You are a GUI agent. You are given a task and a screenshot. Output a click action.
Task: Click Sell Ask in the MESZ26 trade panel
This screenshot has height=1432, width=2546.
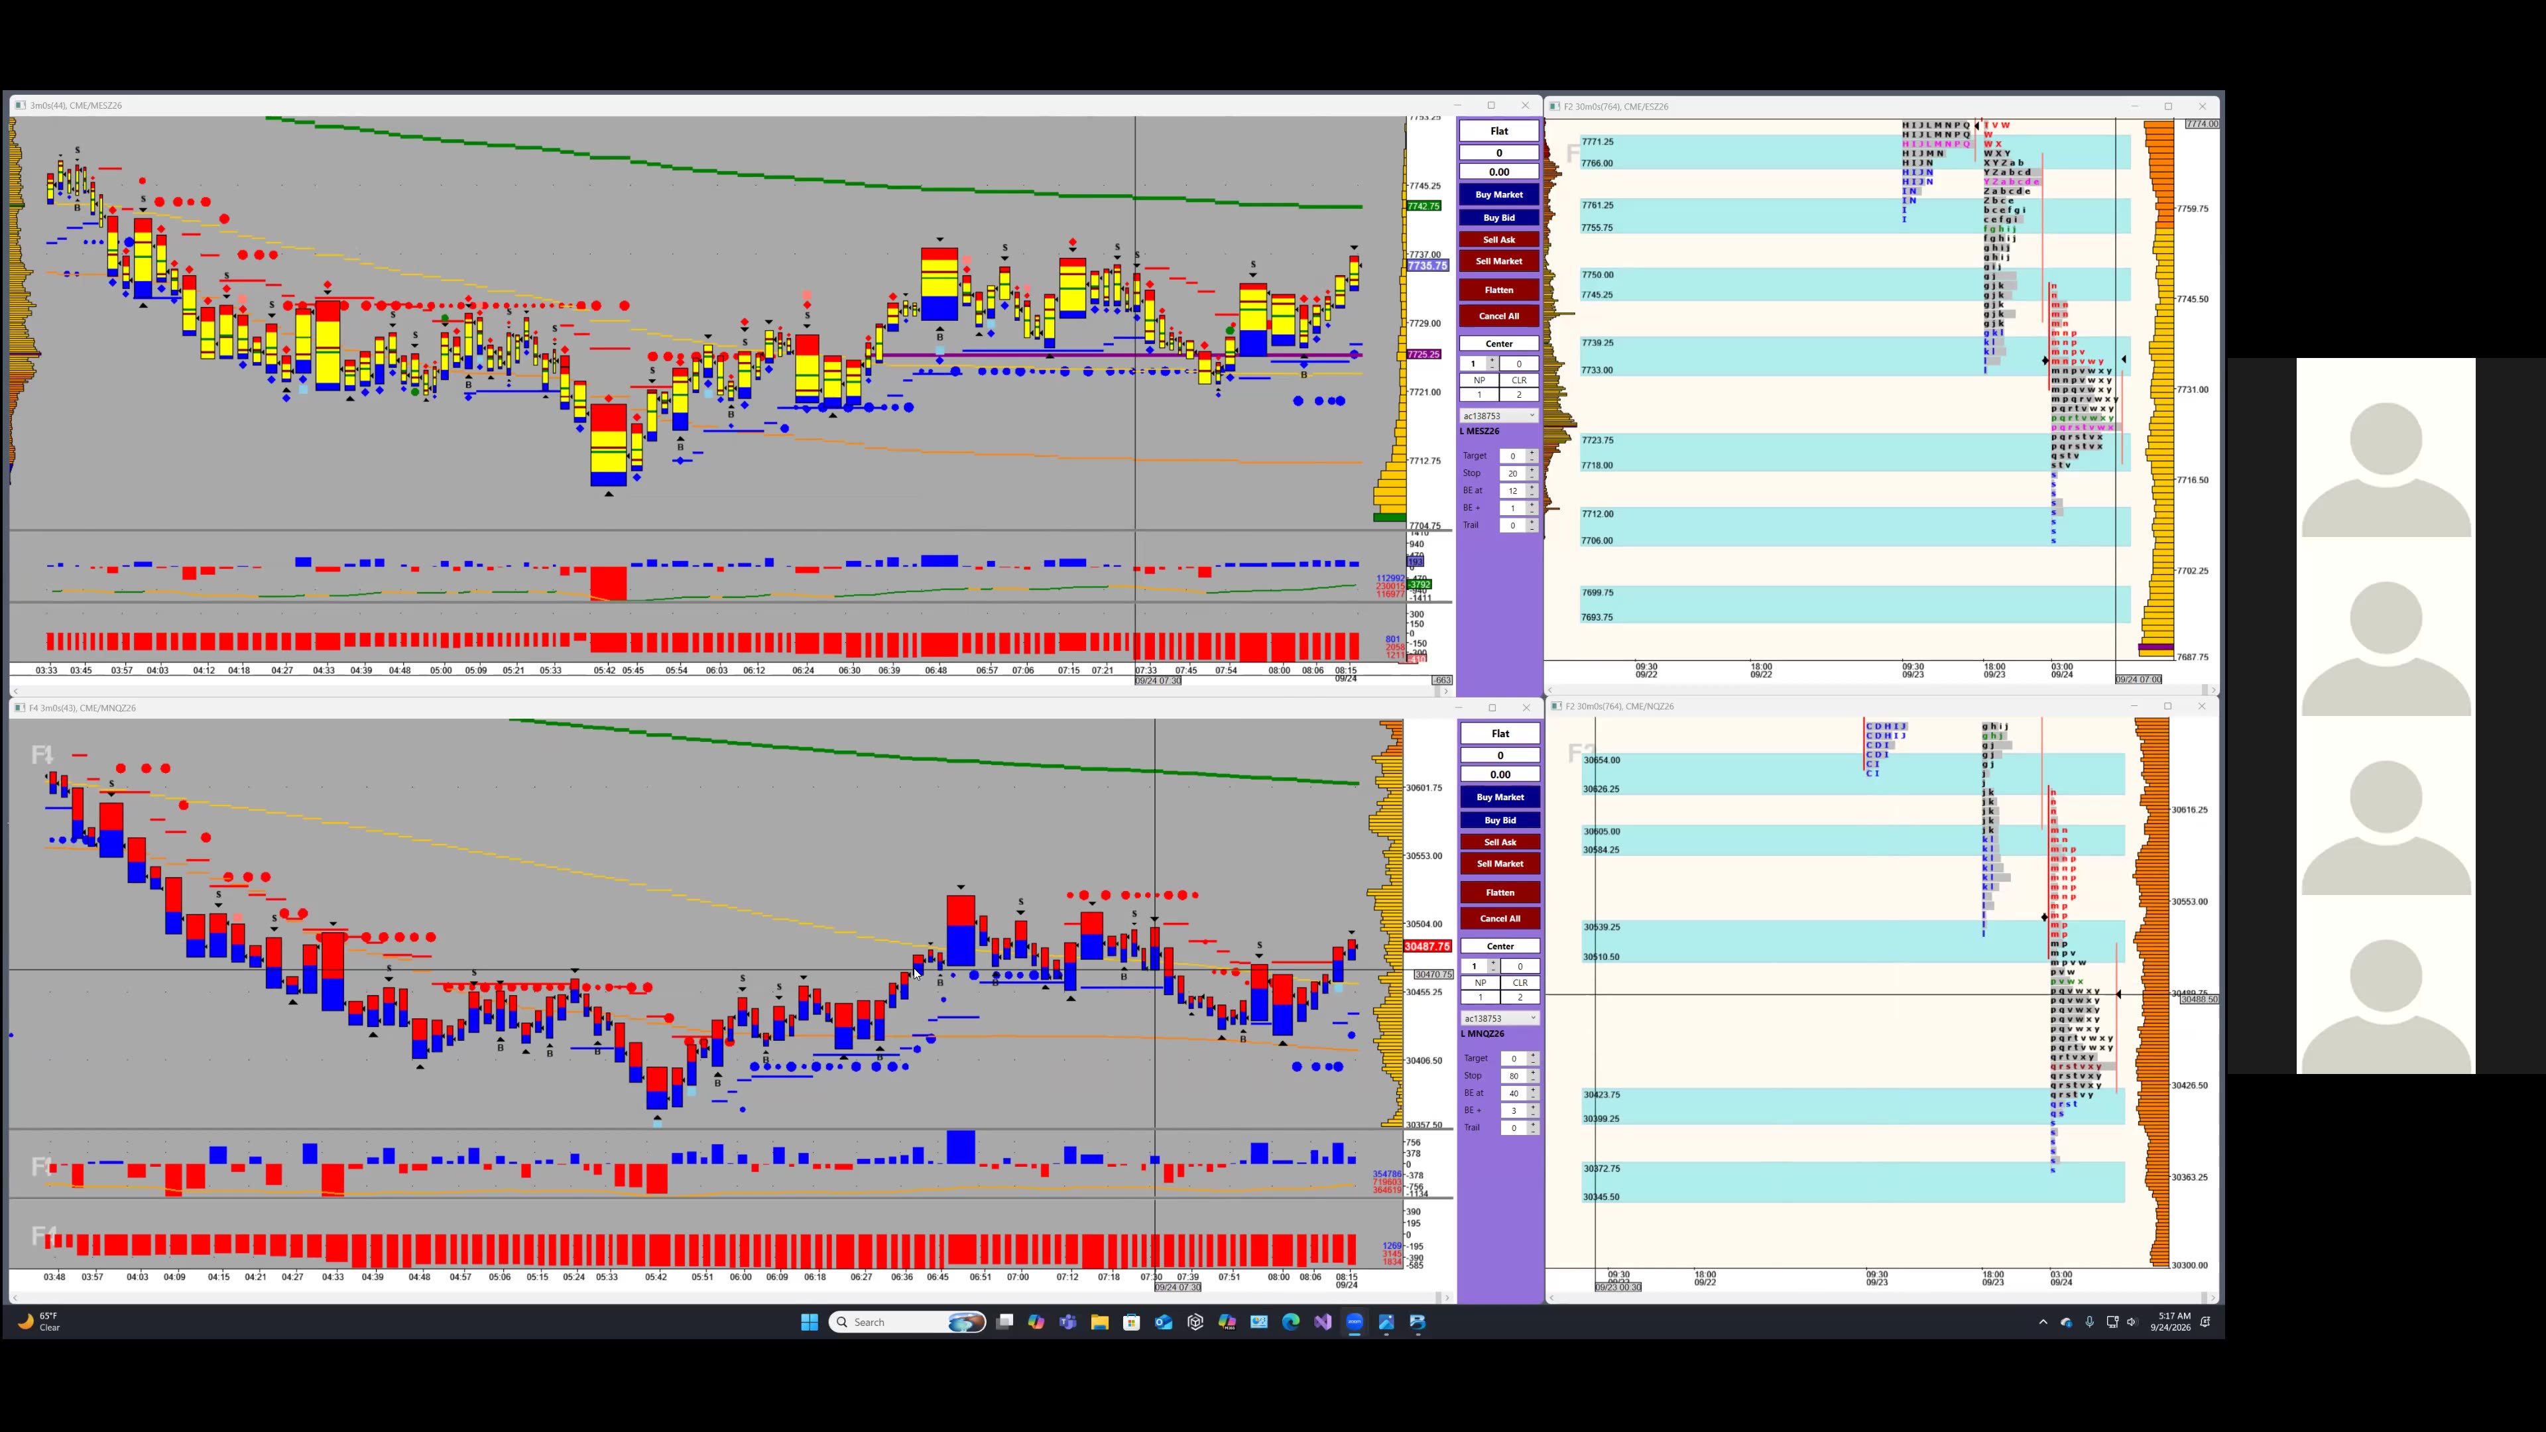(1498, 239)
